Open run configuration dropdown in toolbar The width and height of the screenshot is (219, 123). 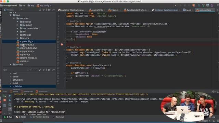176,5
